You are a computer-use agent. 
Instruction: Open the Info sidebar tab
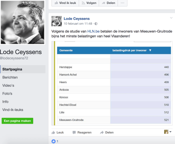click(x=5, y=102)
